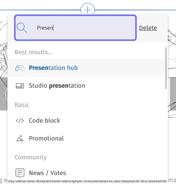Click the results list vertical scrollbar
Viewport: 176px width, 190px height.
166,68
